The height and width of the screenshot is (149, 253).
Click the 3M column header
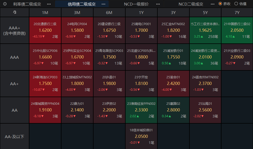click(77, 12)
